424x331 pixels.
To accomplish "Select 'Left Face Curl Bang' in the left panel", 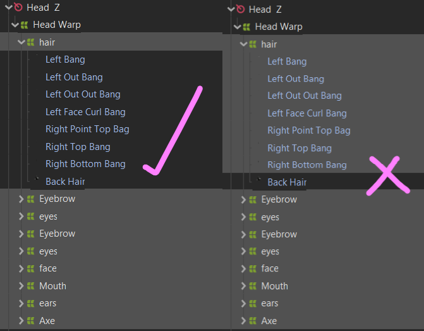I will (85, 112).
